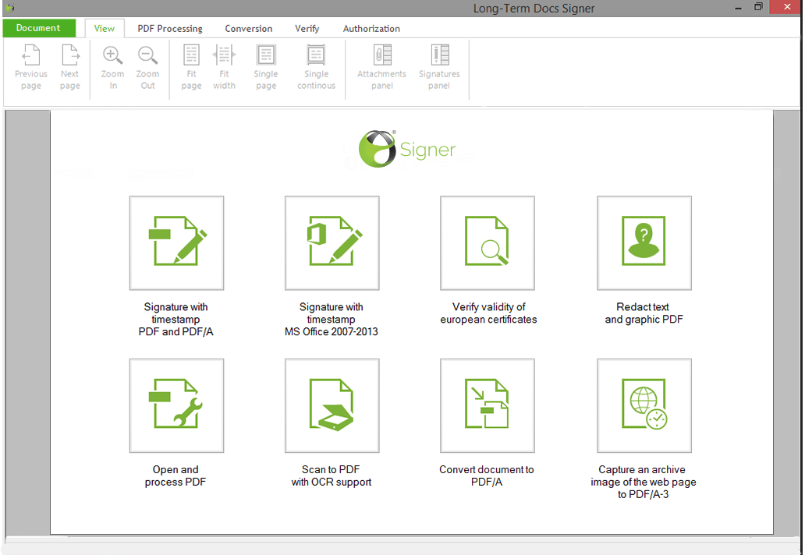Open the Authorization tab
The height and width of the screenshot is (555, 805).
(371, 29)
